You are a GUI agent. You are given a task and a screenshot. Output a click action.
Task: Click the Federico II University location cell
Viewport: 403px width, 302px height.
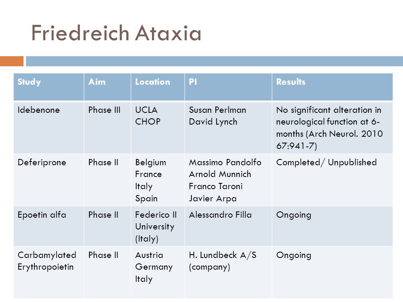pyautogui.click(x=158, y=226)
